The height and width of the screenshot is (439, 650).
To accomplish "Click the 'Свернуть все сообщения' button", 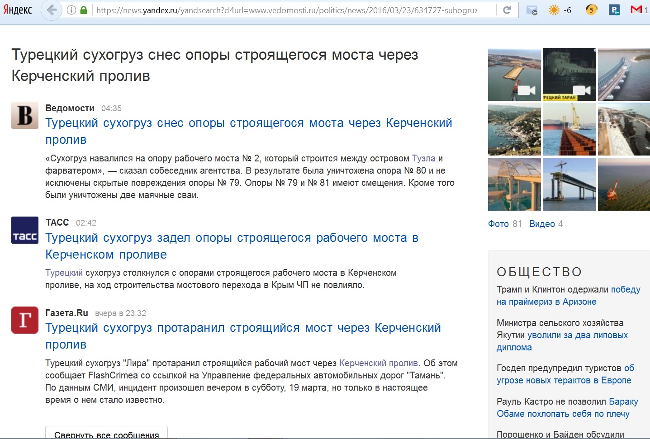I will [x=106, y=433].
